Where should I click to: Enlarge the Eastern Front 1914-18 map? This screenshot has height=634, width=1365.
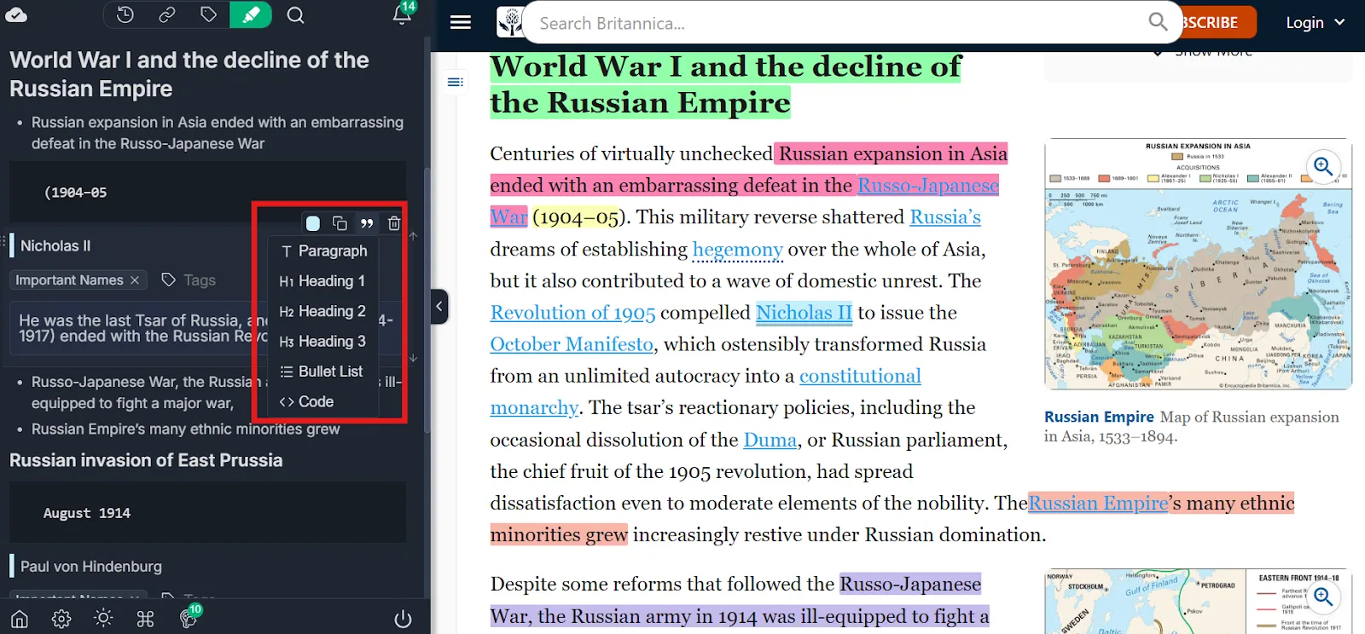click(1323, 597)
